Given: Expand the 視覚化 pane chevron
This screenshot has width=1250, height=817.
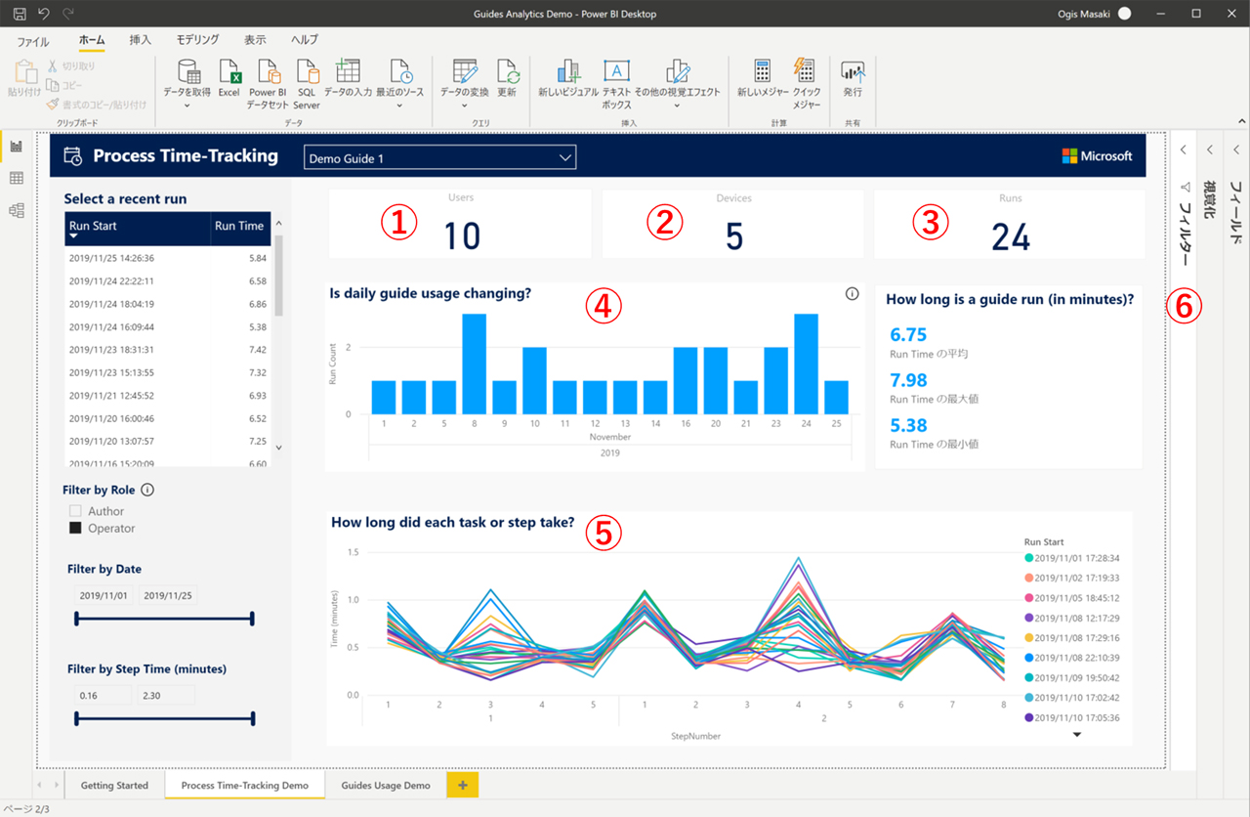Looking at the screenshot, I should click(1210, 150).
